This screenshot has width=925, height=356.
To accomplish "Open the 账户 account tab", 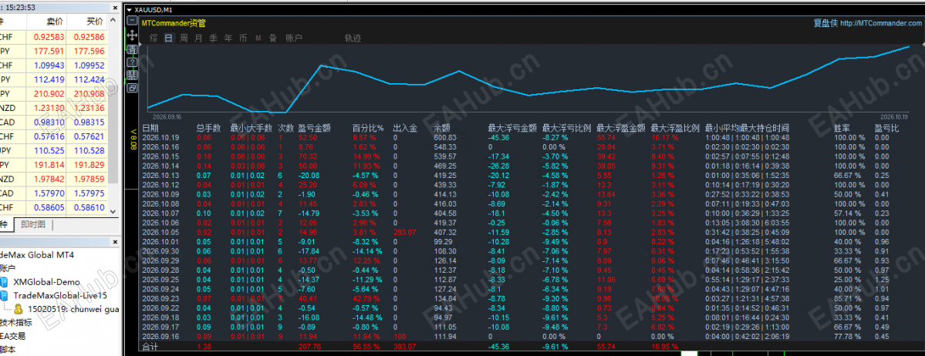I will click(x=294, y=38).
